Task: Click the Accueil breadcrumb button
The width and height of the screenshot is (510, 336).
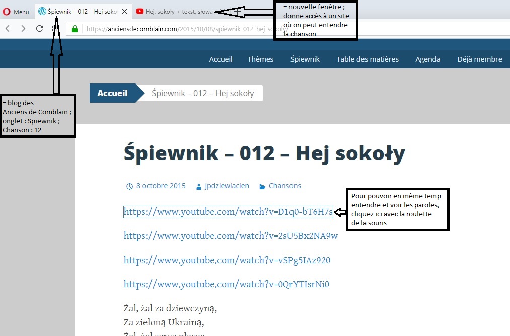Action: click(112, 93)
